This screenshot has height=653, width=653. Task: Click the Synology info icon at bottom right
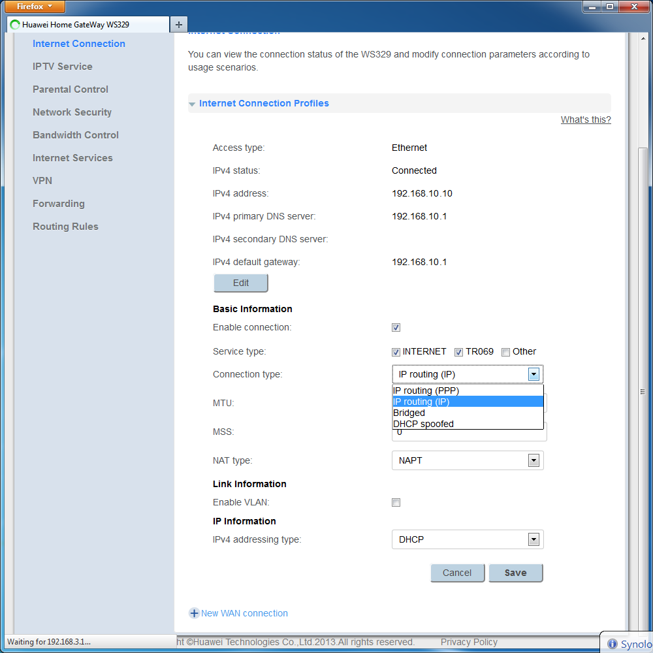[613, 644]
